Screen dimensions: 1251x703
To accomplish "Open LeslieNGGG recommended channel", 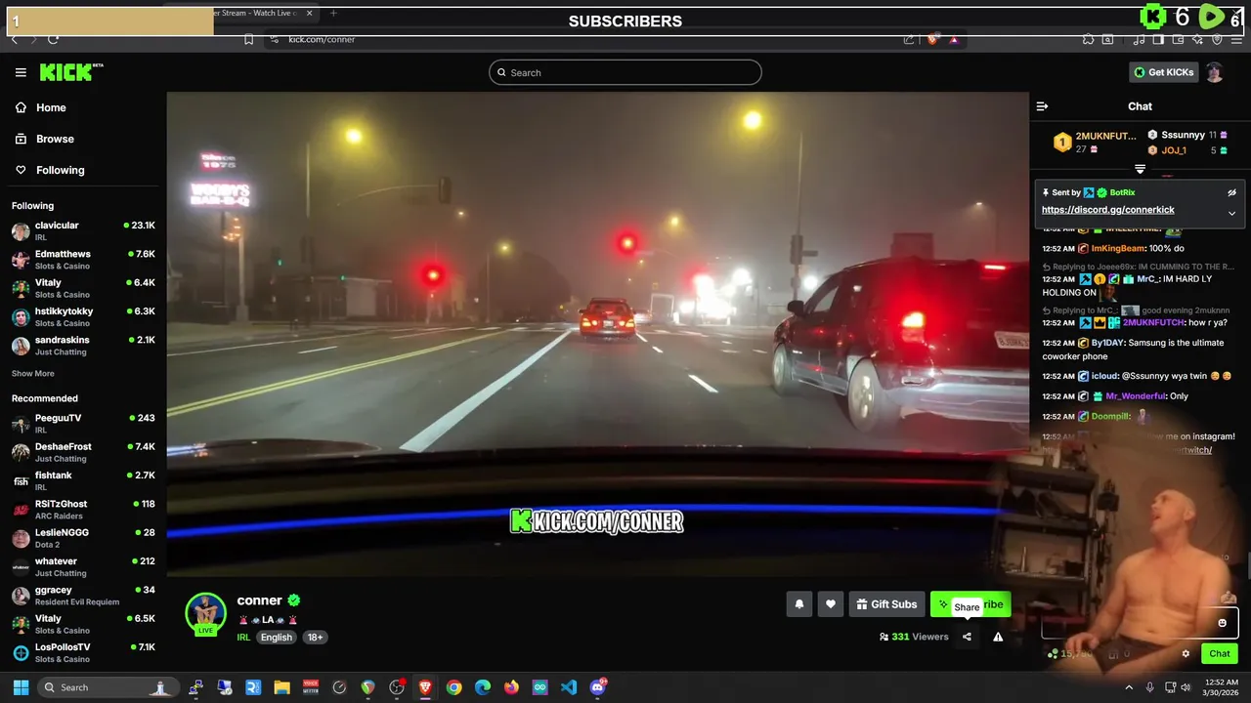I will coord(83,538).
